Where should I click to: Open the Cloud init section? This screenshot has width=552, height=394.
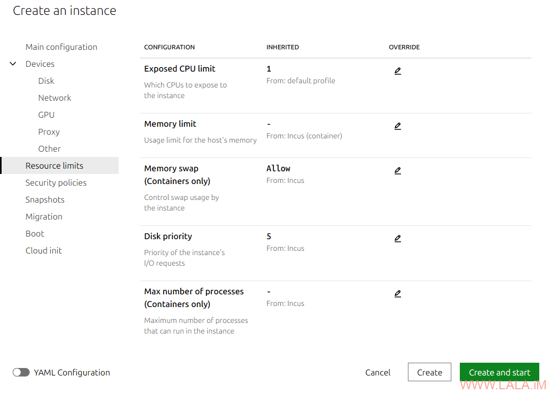point(43,250)
